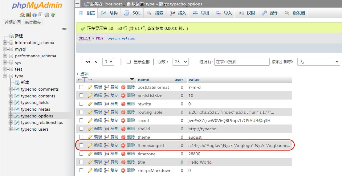Click the collapse navigation arrow at top

77,4
